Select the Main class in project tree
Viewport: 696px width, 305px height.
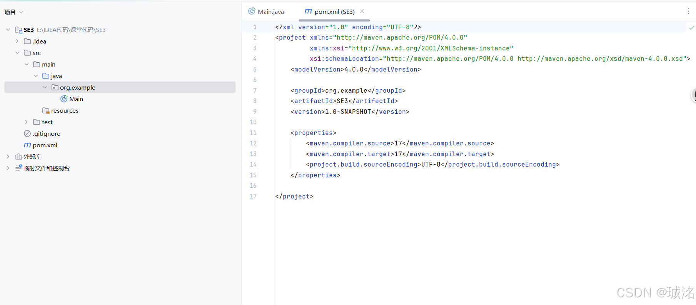point(76,99)
